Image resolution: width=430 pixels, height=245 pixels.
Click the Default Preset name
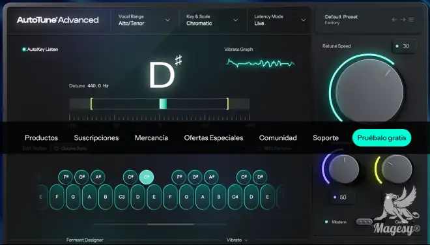(341, 17)
